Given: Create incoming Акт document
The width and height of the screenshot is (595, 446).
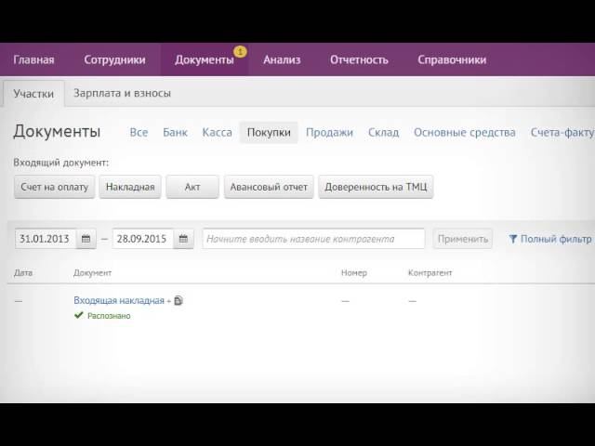Looking at the screenshot, I should 192,187.
